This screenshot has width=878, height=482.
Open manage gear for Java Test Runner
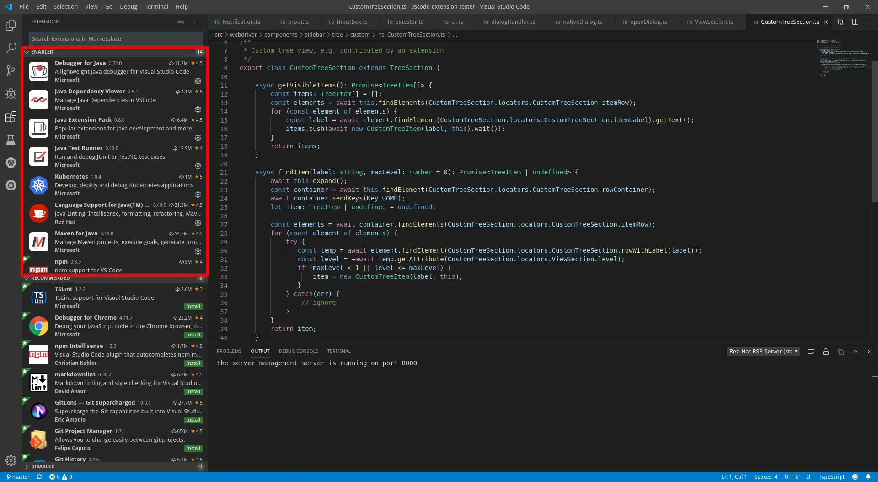click(x=198, y=166)
